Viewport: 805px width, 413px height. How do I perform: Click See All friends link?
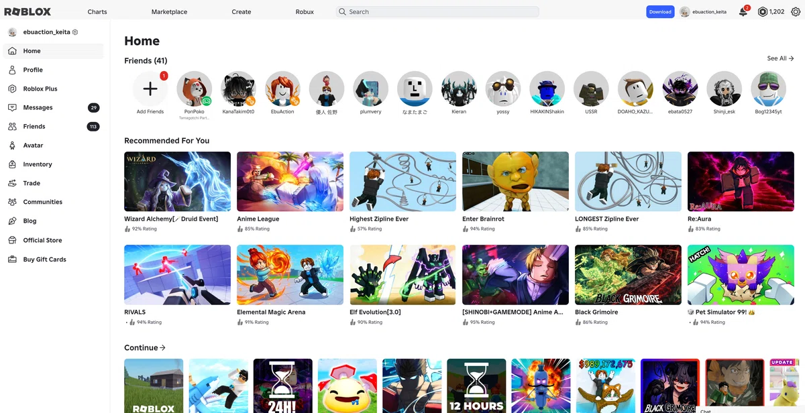780,58
